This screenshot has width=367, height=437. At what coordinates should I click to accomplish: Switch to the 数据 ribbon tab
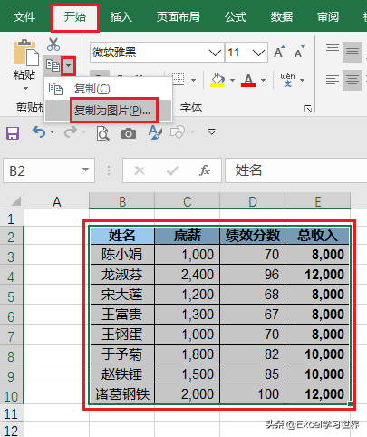[282, 16]
